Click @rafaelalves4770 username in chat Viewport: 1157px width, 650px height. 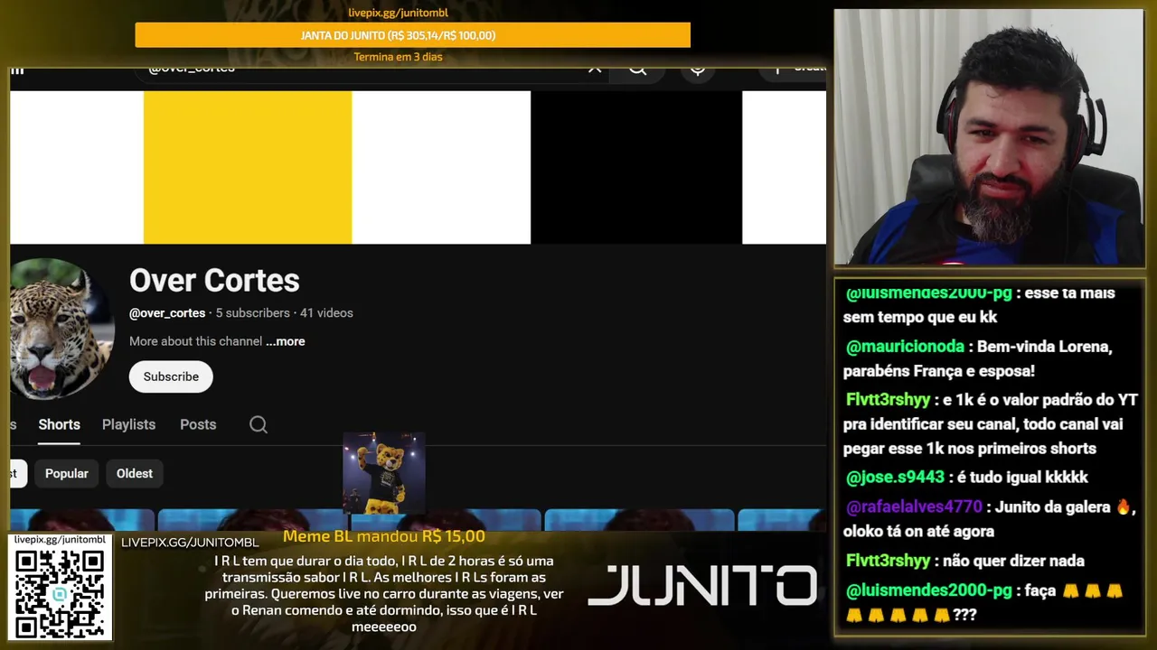914,507
